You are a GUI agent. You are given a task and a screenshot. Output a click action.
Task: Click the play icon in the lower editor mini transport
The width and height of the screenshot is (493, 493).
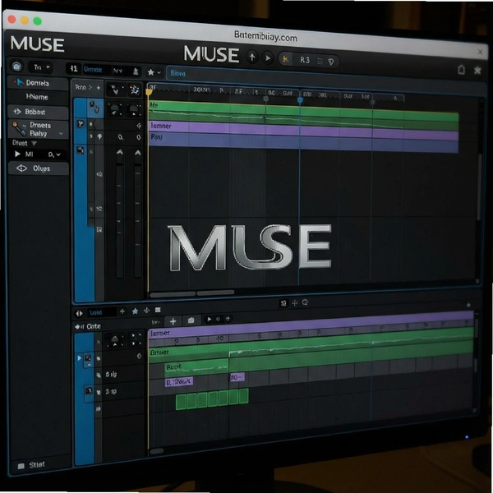click(x=209, y=320)
